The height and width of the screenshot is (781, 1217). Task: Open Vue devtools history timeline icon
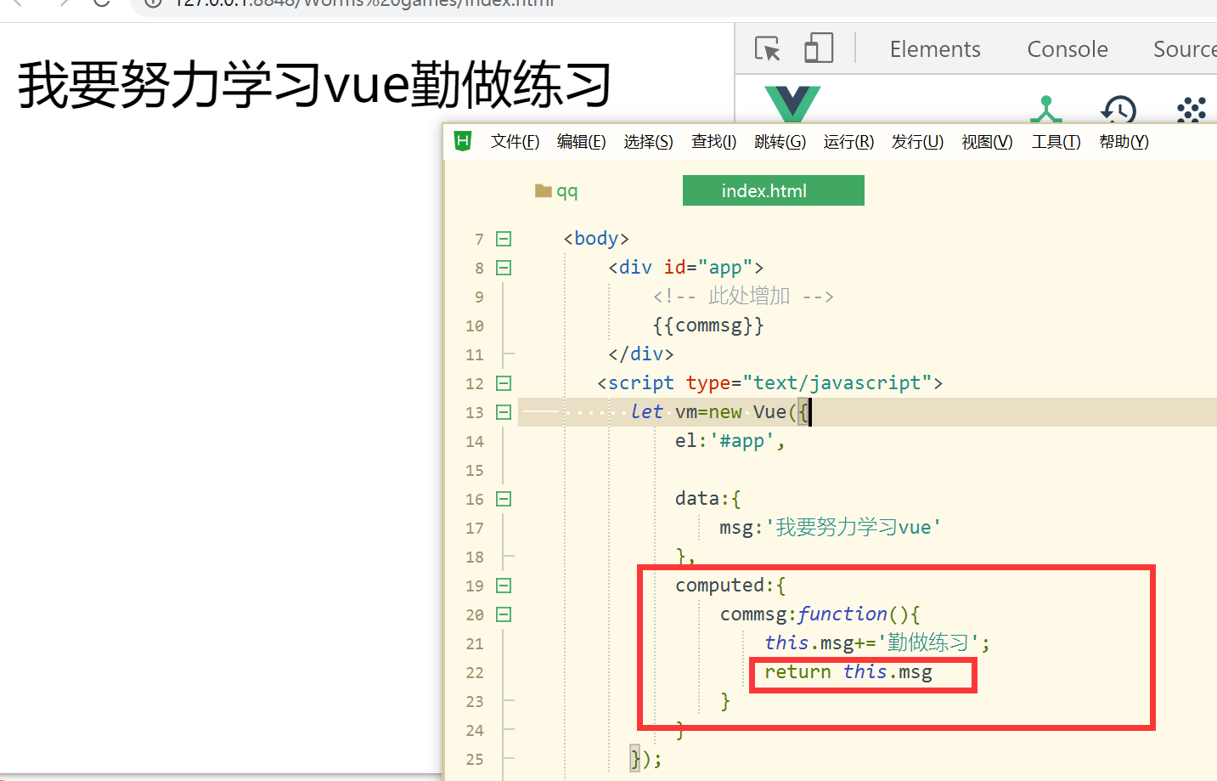click(1118, 110)
